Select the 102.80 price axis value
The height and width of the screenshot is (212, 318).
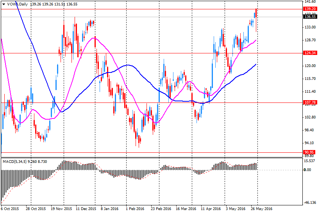tap(310, 117)
